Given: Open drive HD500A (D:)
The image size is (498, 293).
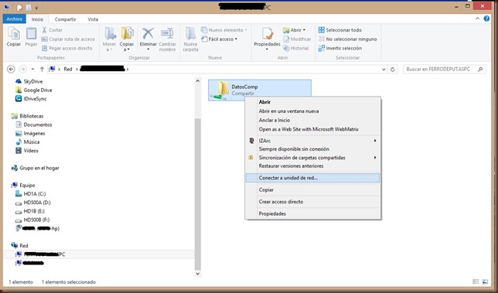Looking at the screenshot, I should pyautogui.click(x=33, y=203).
